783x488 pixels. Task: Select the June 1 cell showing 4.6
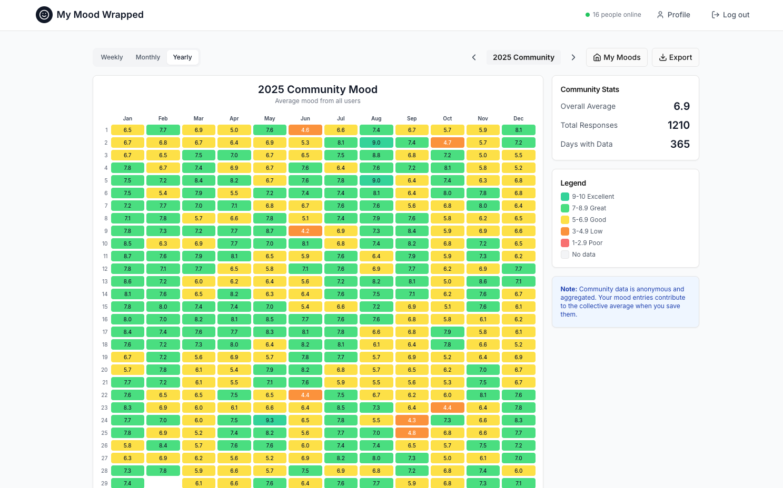pos(305,130)
